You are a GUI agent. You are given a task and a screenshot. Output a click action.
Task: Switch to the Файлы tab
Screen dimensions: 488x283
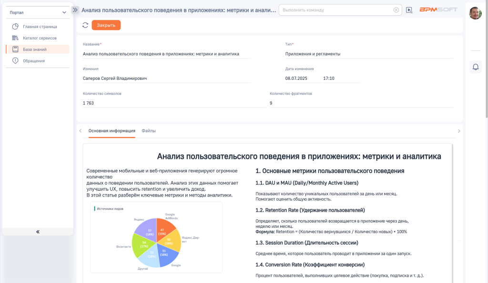click(148, 130)
